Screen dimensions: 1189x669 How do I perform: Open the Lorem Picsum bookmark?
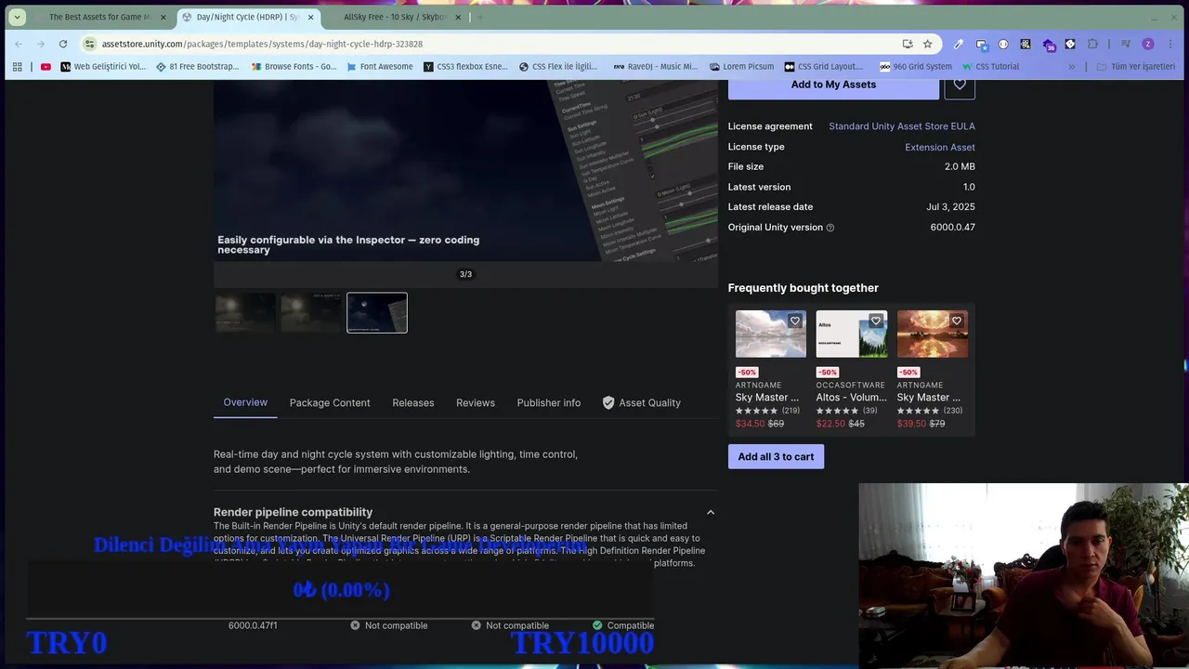pos(741,67)
